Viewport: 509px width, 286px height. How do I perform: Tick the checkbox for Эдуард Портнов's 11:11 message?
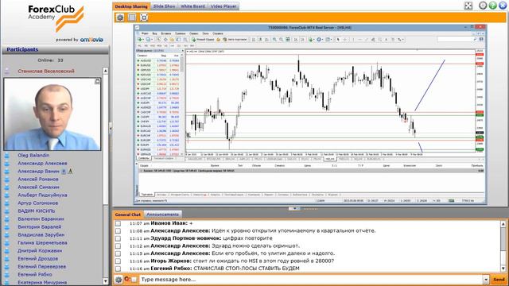point(118,238)
